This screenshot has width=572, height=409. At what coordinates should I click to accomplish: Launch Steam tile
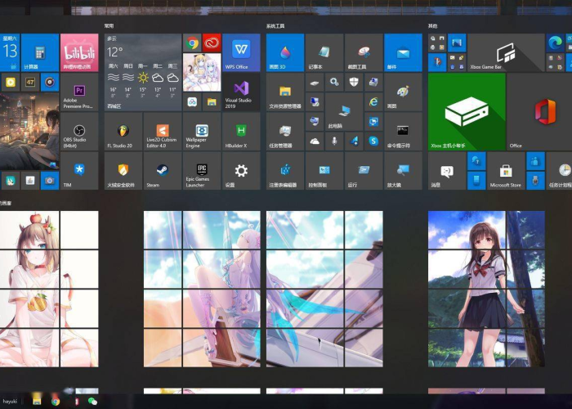[x=163, y=171]
